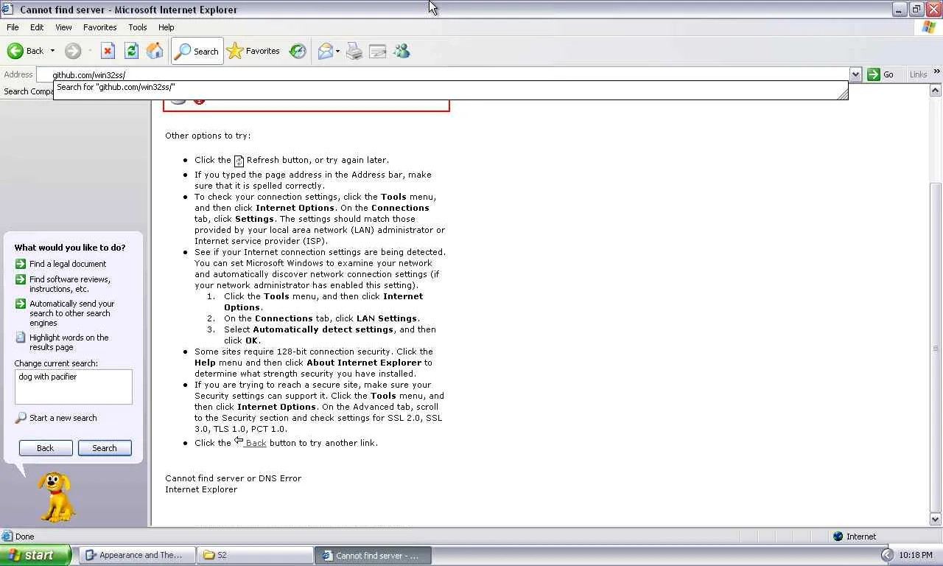The height and width of the screenshot is (566, 943).
Task: Click the Links toolbar label
Action: 918,74
